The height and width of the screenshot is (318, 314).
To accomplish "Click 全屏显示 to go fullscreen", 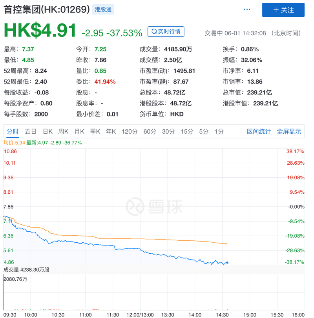I will [x=289, y=131].
